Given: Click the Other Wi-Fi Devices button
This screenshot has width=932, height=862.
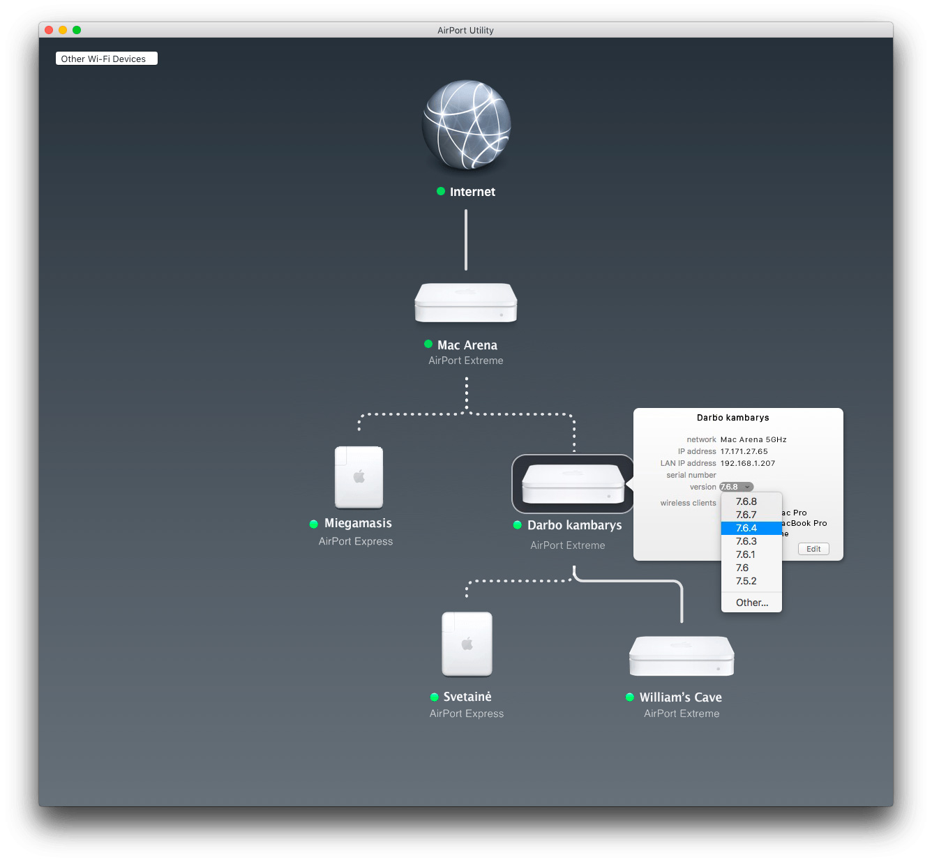Looking at the screenshot, I should pos(107,59).
